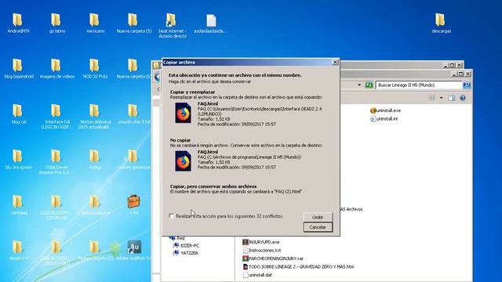Select PARCHEOPENINGINJURY.rar in the file list
Screen dimensions: 502x282
pyautogui.click(x=273, y=258)
